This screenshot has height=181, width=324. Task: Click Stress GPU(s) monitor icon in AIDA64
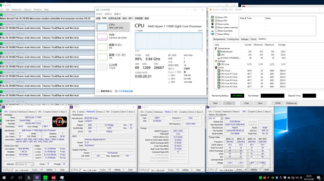(212, 34)
